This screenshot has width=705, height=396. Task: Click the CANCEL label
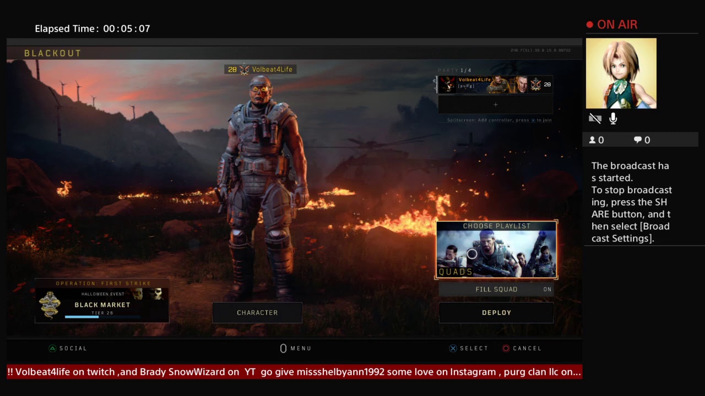pyautogui.click(x=527, y=348)
